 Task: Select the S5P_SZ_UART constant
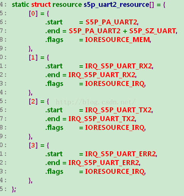(x=152, y=31)
